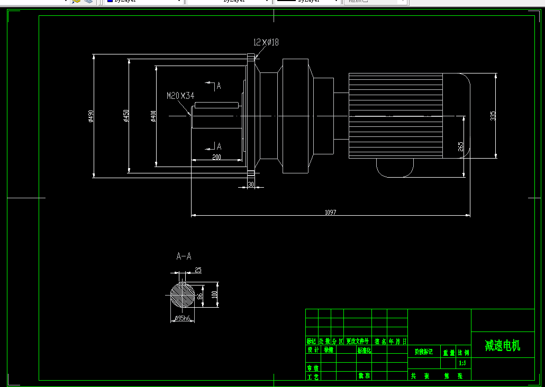
Task: Select the '30' flange thickness dimension
Action: (x=251, y=185)
